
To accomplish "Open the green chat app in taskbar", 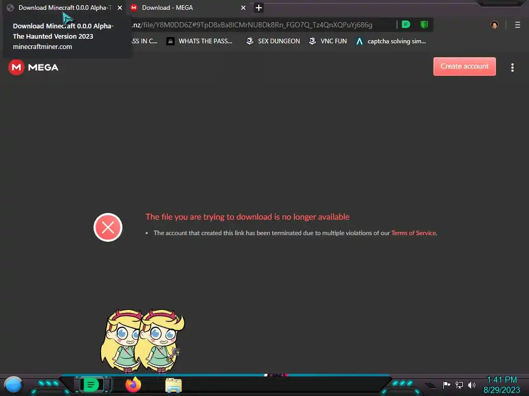I will coord(90,385).
